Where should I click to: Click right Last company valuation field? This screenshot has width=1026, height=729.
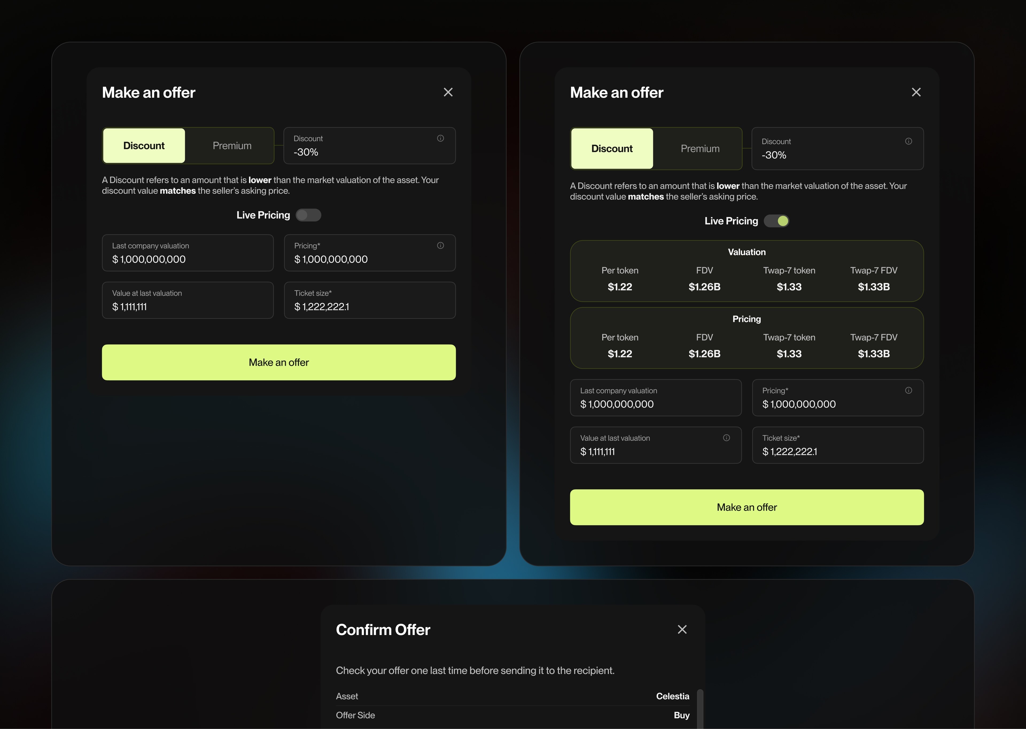655,398
